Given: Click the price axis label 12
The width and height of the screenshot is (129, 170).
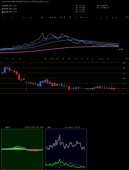Looking at the screenshot, I should [x=124, y=68].
